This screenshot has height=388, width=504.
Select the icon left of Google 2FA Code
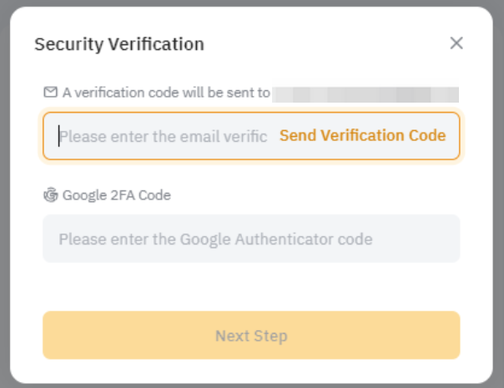[50, 195]
